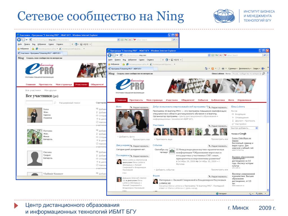Open Вид menu in front window
The image size is (288, 216).
[124, 60]
